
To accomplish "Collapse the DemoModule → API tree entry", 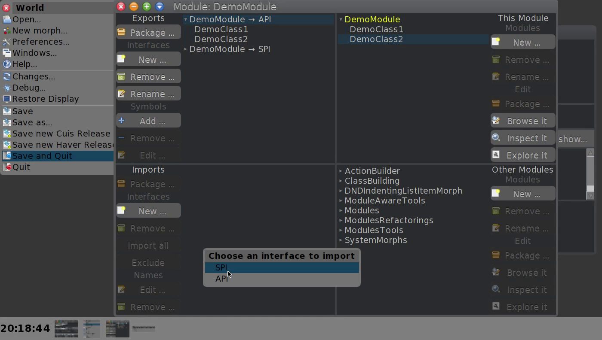I will (x=185, y=19).
